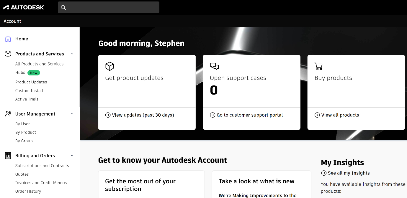Click the chat bubbles icon on Open support cases

[215, 66]
